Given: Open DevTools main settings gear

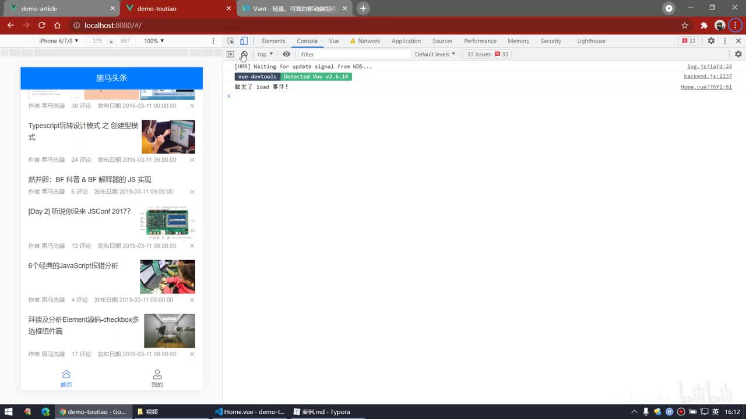Looking at the screenshot, I should (711, 41).
